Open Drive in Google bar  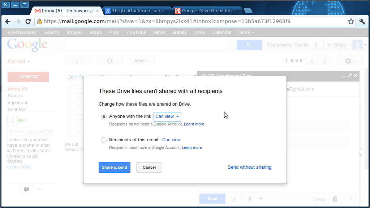click(x=199, y=32)
